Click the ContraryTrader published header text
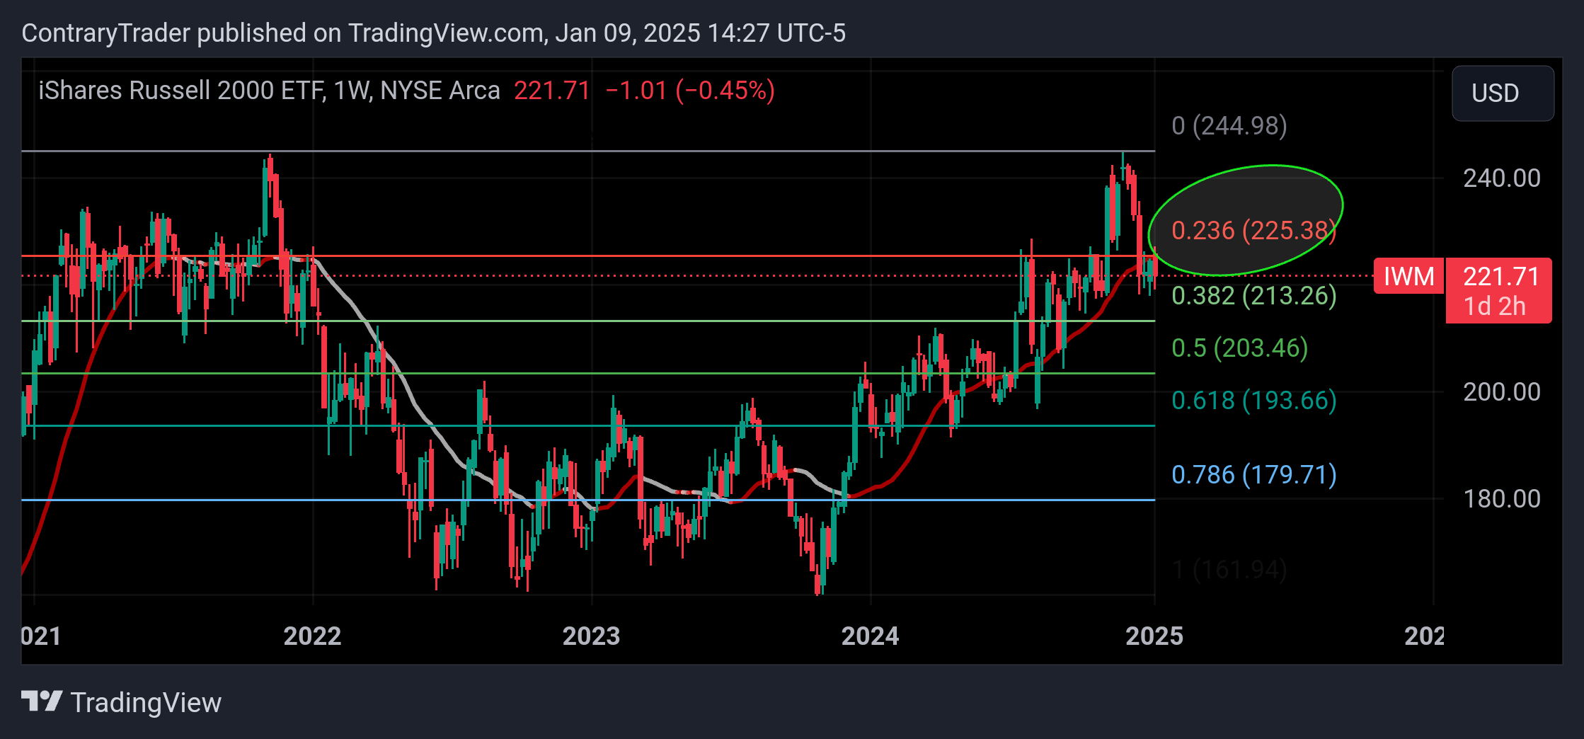Screen dimensions: 1584x739 click(433, 33)
